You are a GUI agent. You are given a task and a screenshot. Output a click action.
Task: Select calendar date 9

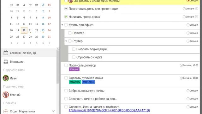(43, 18)
